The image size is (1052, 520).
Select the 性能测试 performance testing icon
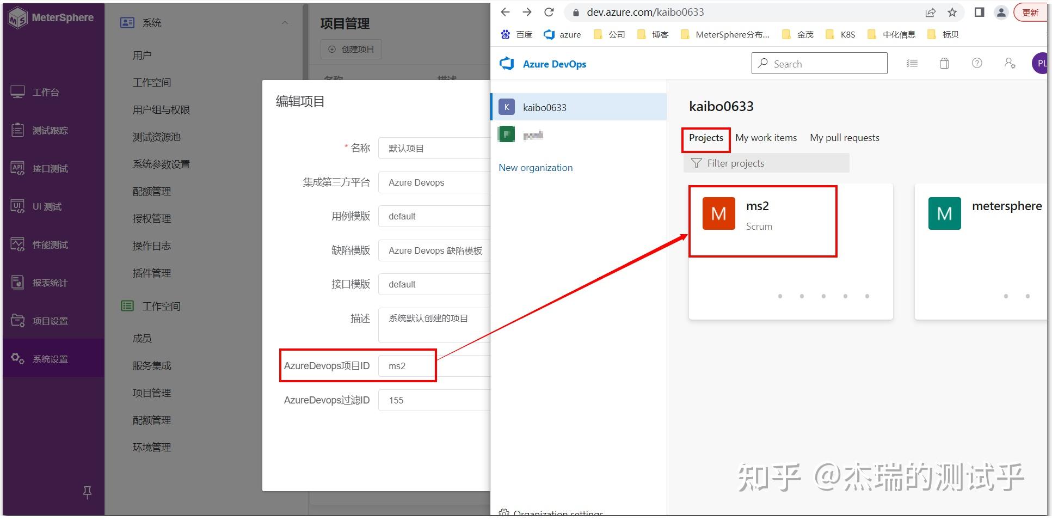(17, 244)
